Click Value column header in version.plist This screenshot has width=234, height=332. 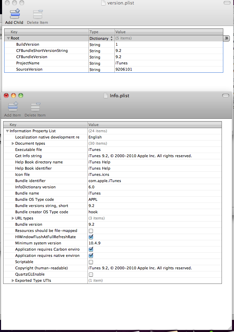pos(169,32)
